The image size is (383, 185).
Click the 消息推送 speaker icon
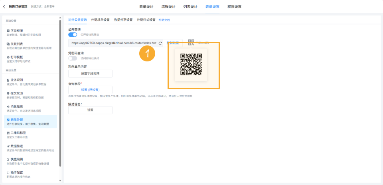pyautogui.click(x=8, y=106)
